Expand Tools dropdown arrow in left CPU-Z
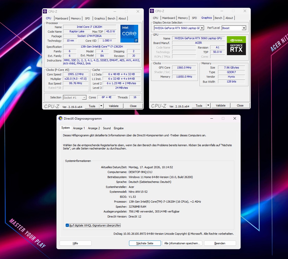Screen dimensions: 288x259 [101, 106]
